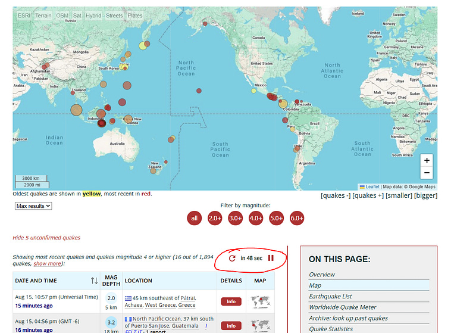Open Quake Statistics link

(x=331, y=329)
